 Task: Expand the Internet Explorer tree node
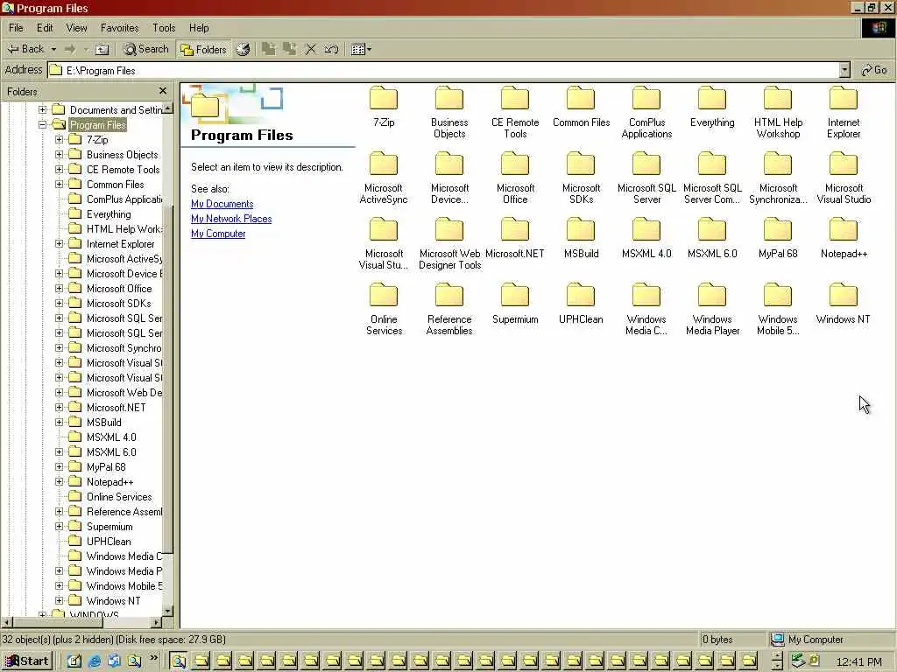click(x=59, y=244)
